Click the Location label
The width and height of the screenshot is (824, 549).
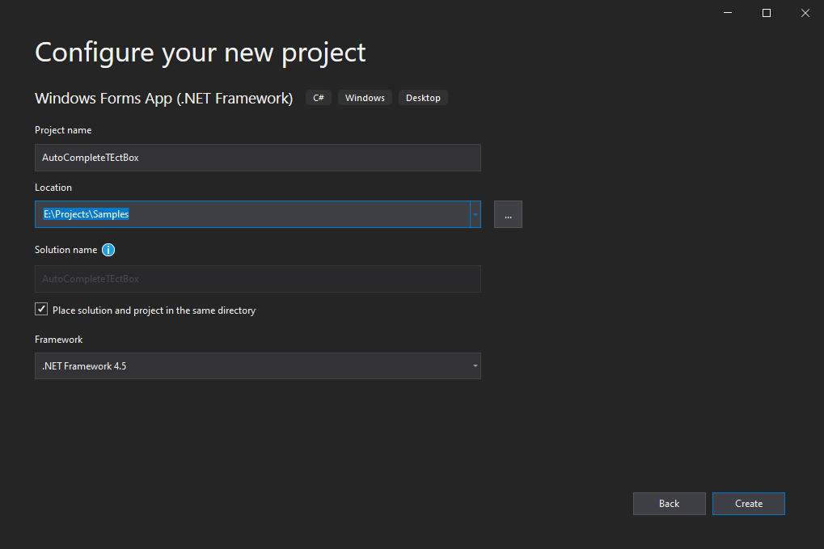[53, 188]
